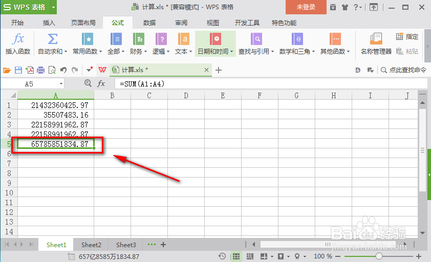Viewport: 431px width, 262px height.
Task: Open the Sheet2 worksheet tab
Action: click(91, 245)
